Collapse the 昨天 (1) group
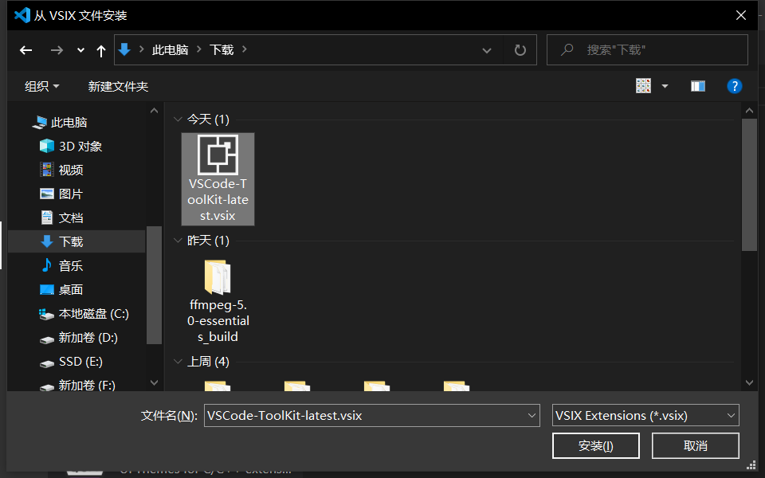This screenshot has height=478, width=765. (178, 240)
